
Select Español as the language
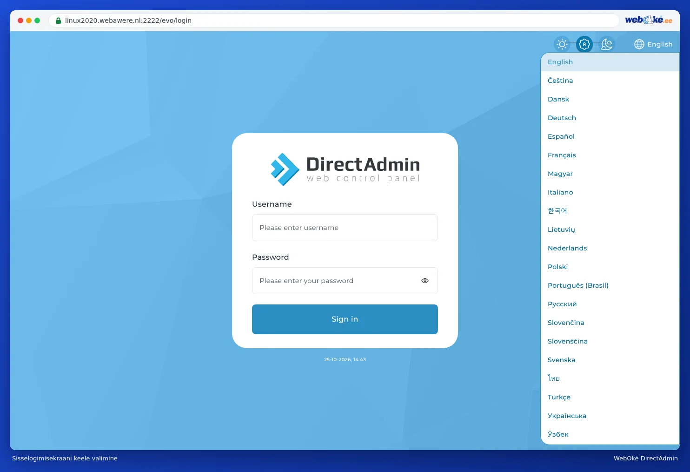pyautogui.click(x=610, y=136)
